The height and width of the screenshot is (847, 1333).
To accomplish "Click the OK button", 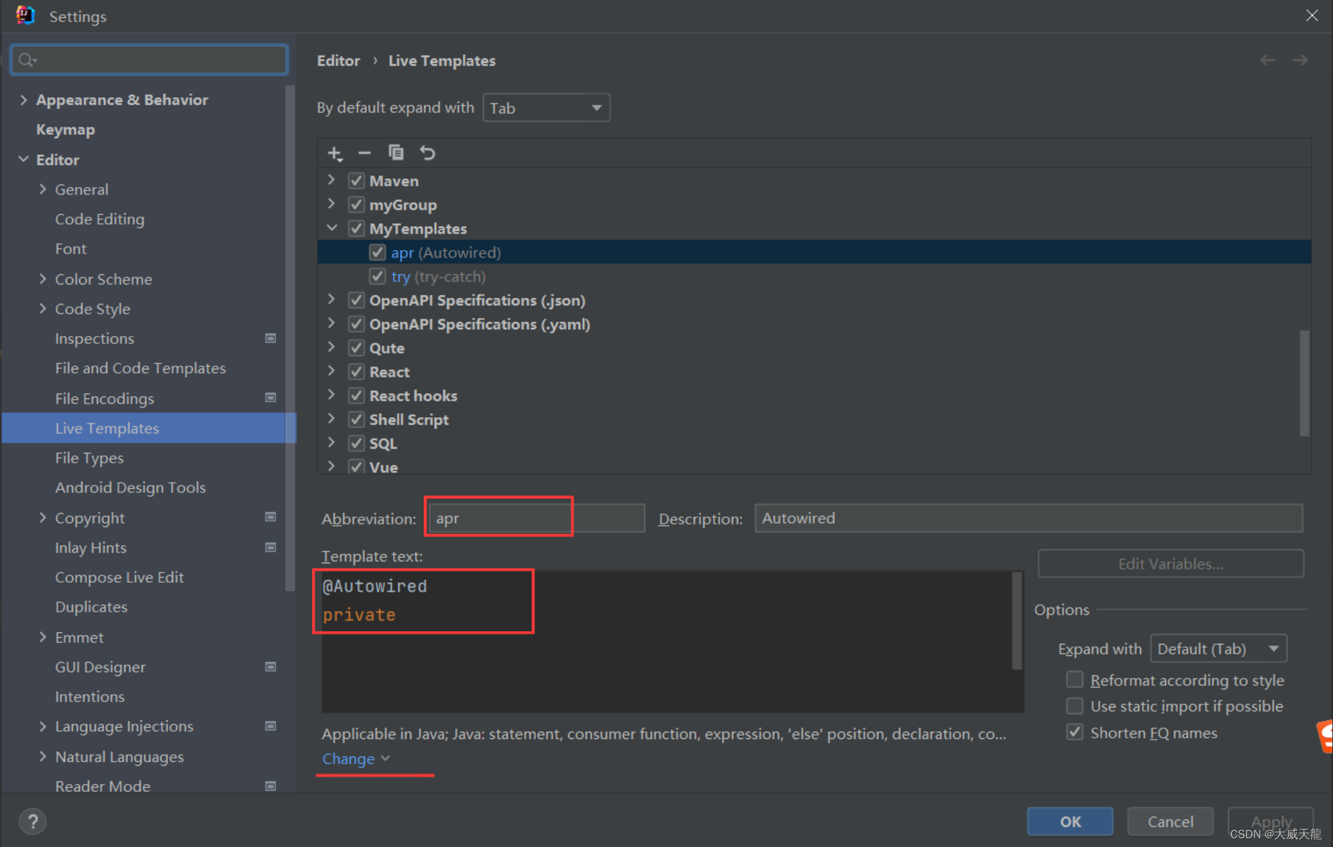I will click(x=1070, y=822).
